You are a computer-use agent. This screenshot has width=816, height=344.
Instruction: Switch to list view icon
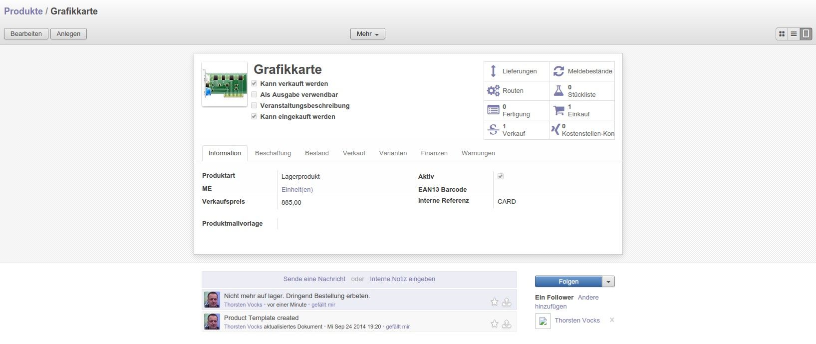tap(794, 34)
